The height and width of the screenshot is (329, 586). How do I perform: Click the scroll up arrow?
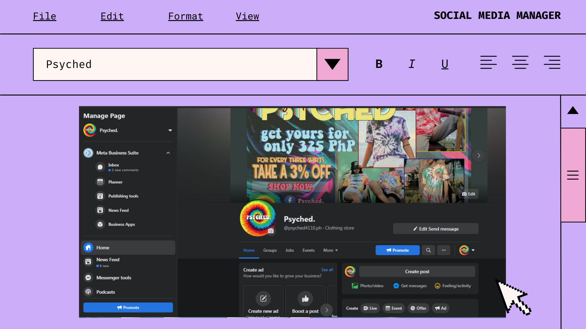click(x=573, y=111)
